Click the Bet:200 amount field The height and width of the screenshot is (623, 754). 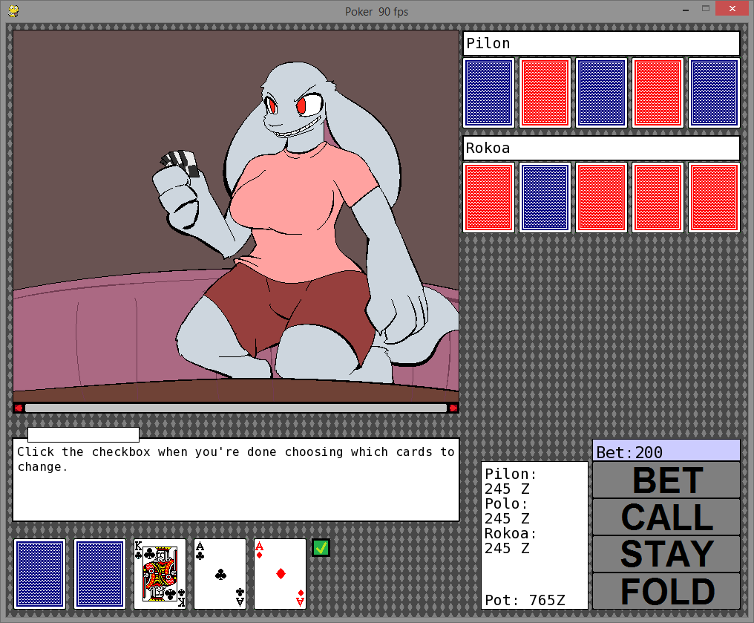(x=666, y=451)
